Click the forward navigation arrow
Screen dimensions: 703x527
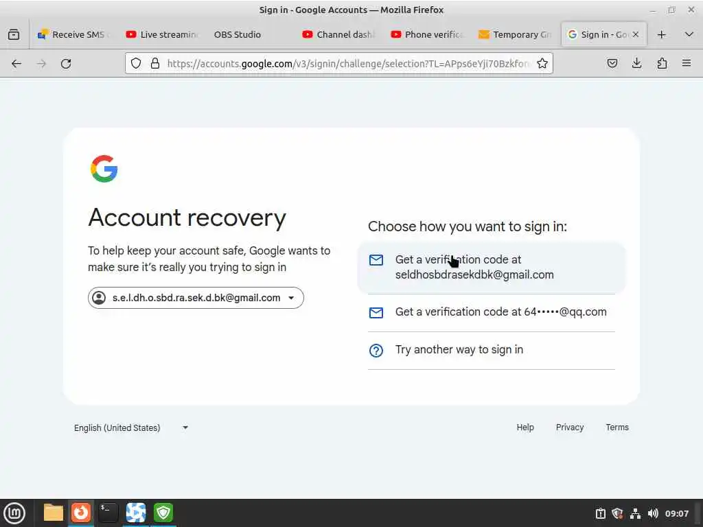click(x=41, y=64)
